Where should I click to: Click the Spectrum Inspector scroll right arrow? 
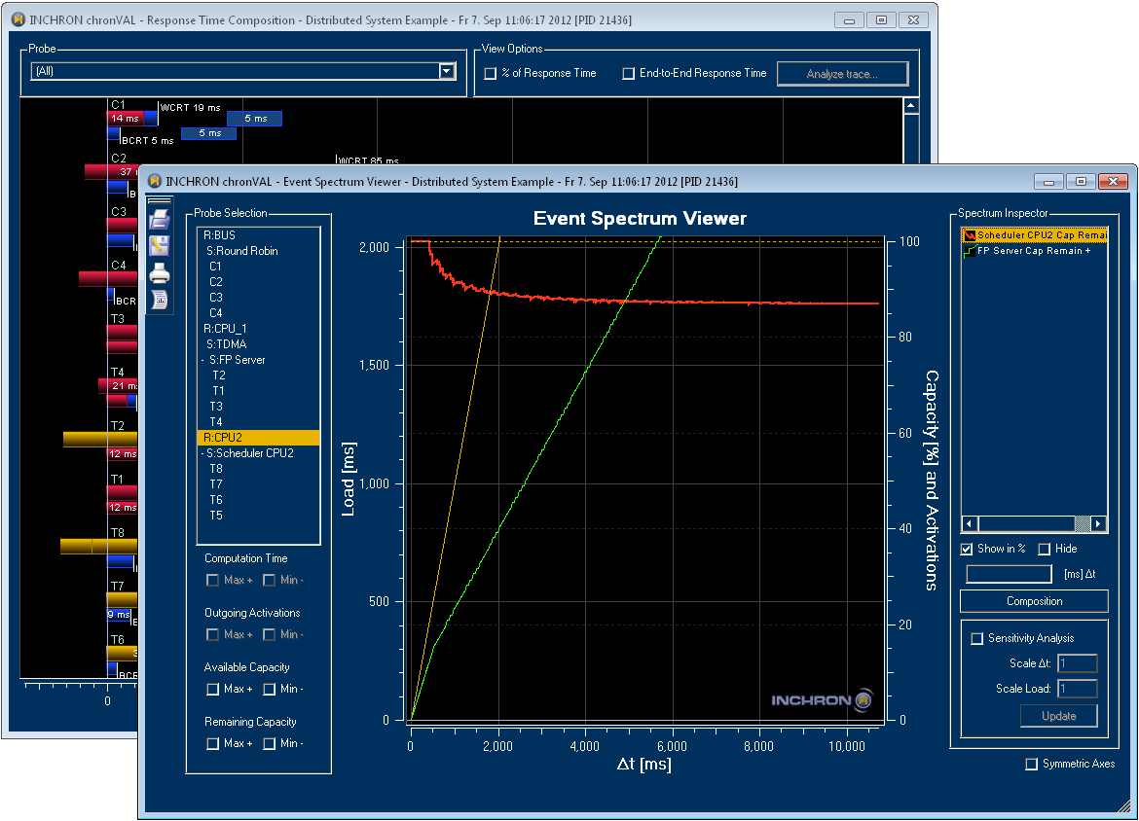(1099, 523)
